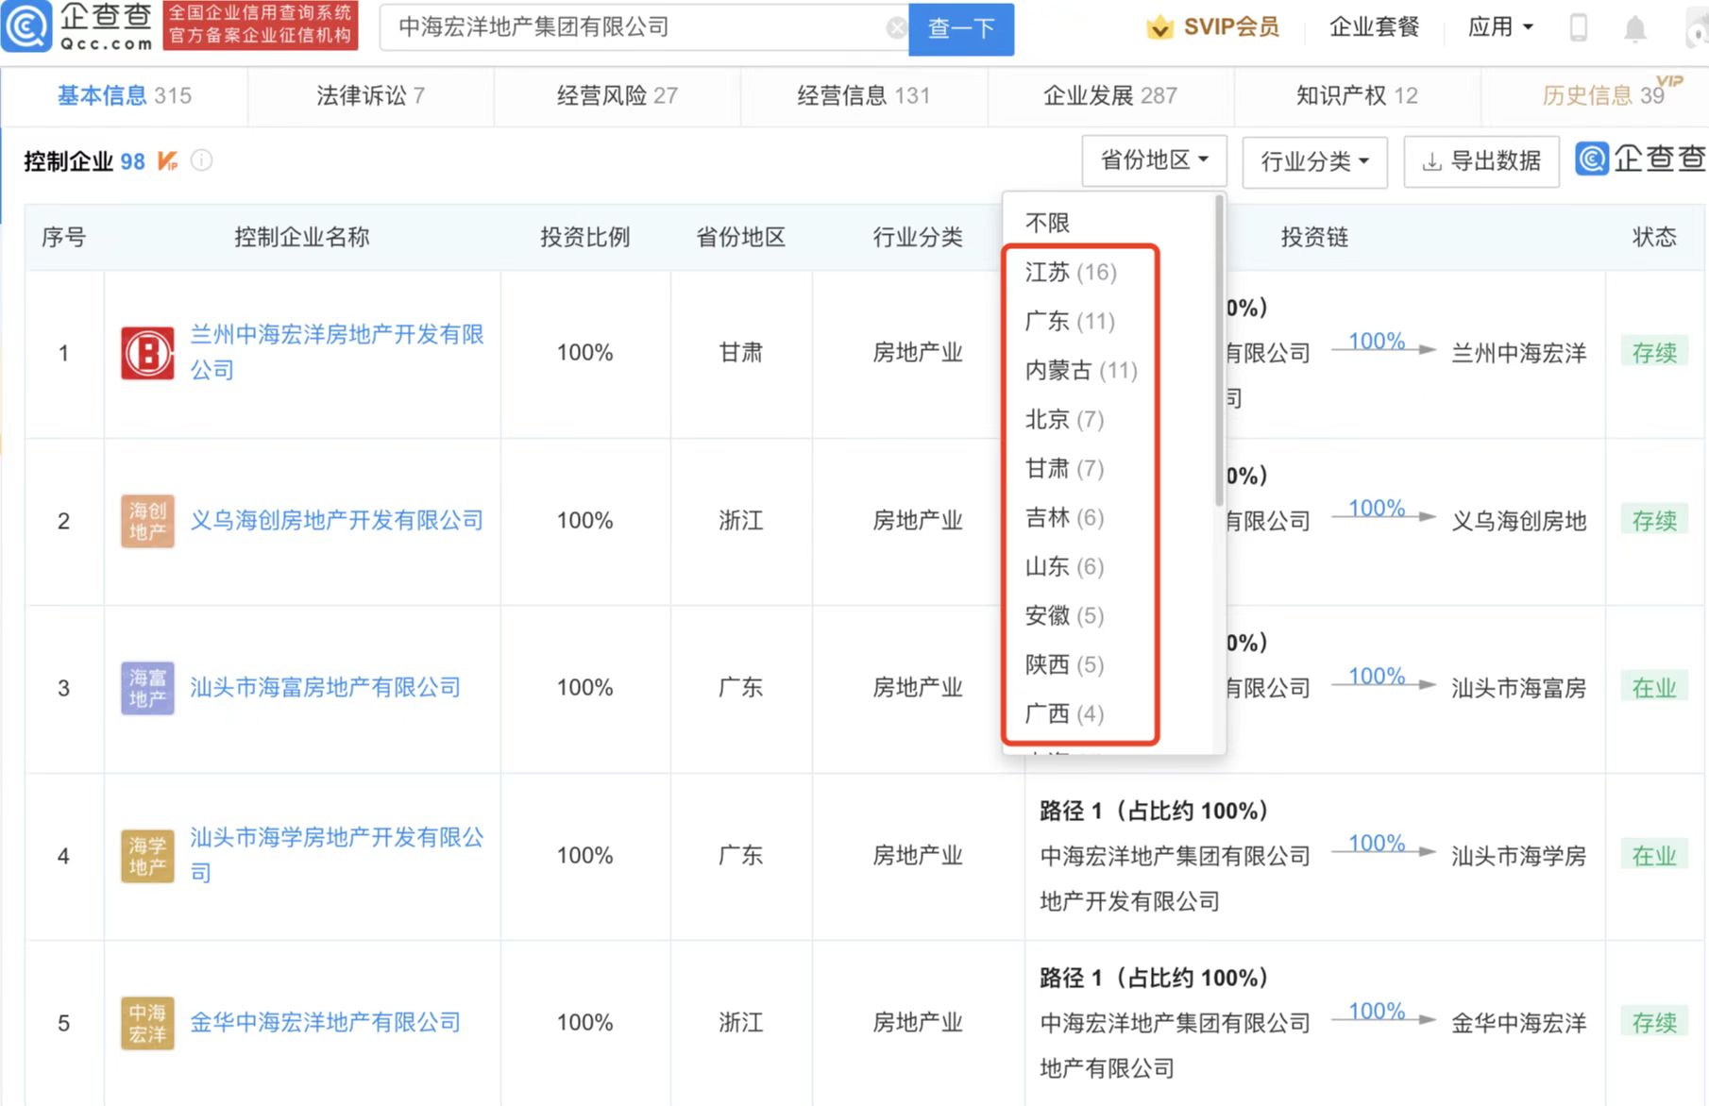Clear the search box with the X icon
Viewport: 1709px width, 1106px height.
point(896,28)
